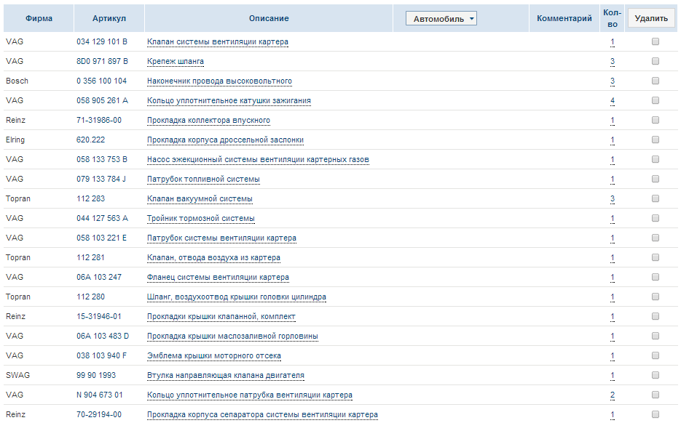Tick delete checkbox for Крепеж шланга row
This screenshot has width=681, height=423.
tap(656, 61)
